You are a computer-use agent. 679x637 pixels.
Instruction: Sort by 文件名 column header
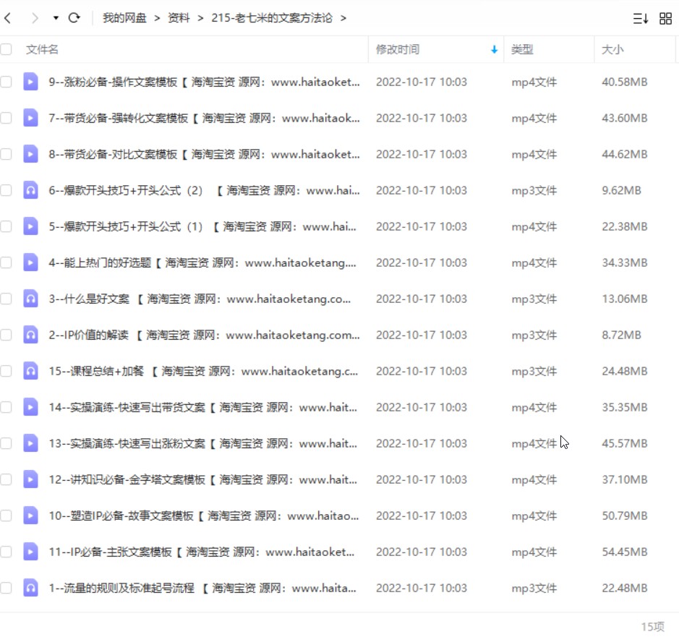coord(42,49)
